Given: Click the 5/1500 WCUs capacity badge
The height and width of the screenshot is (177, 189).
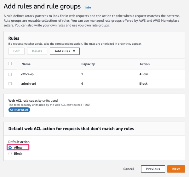Looking at the screenshot, I should click(x=19, y=110).
